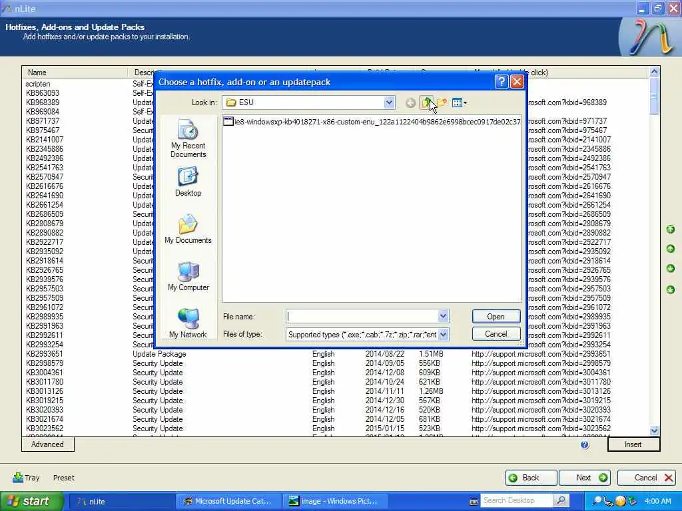The image size is (682, 511).
Task: Click the 4:00 AM clock in tray
Action: [x=657, y=502]
